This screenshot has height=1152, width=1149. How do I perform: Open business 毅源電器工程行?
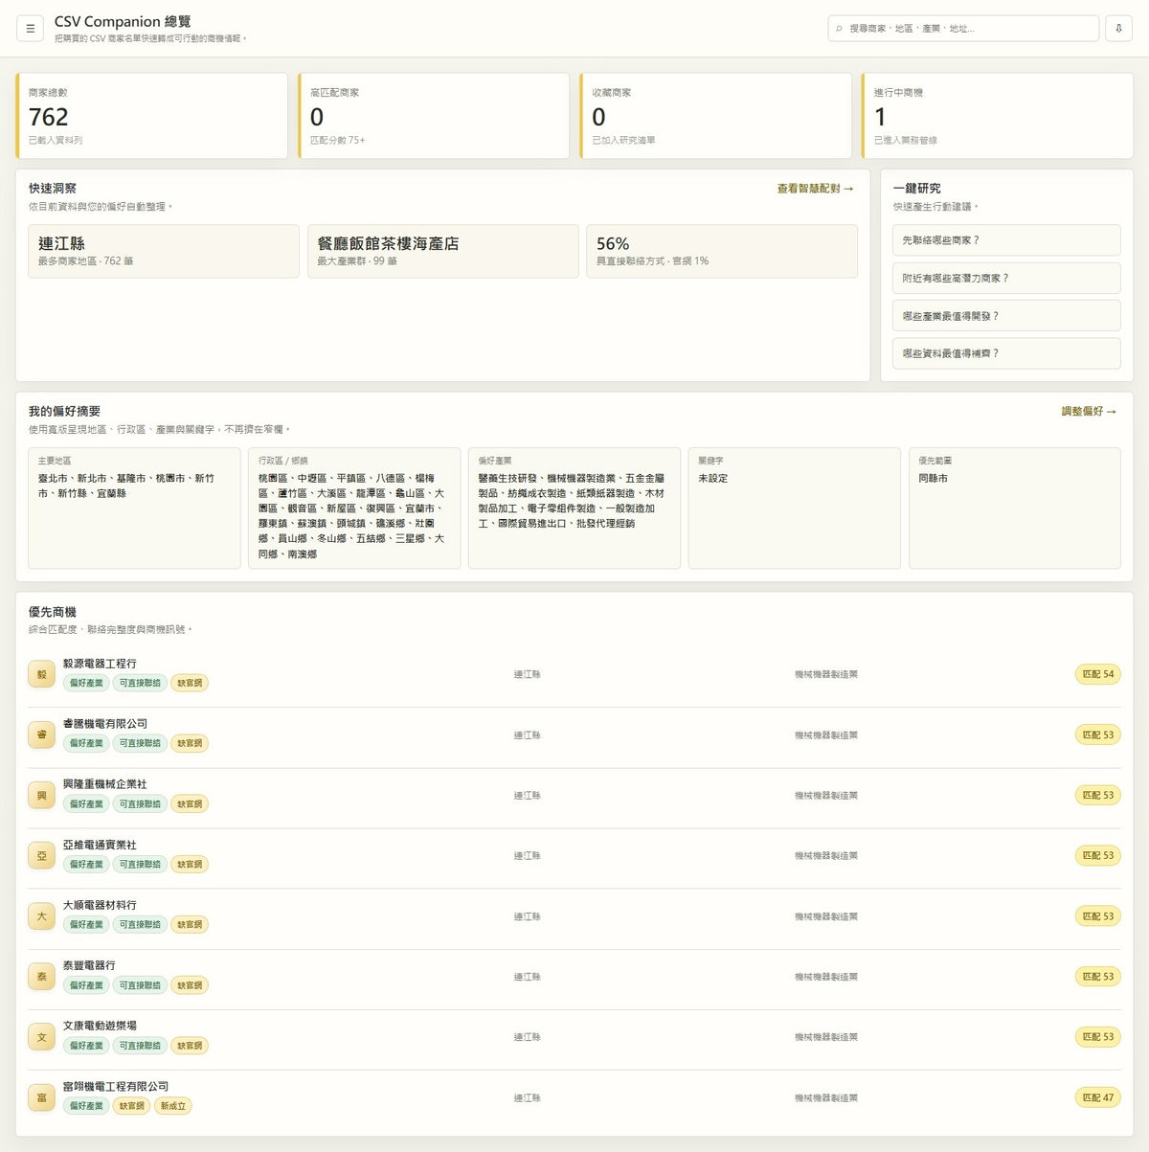100,664
